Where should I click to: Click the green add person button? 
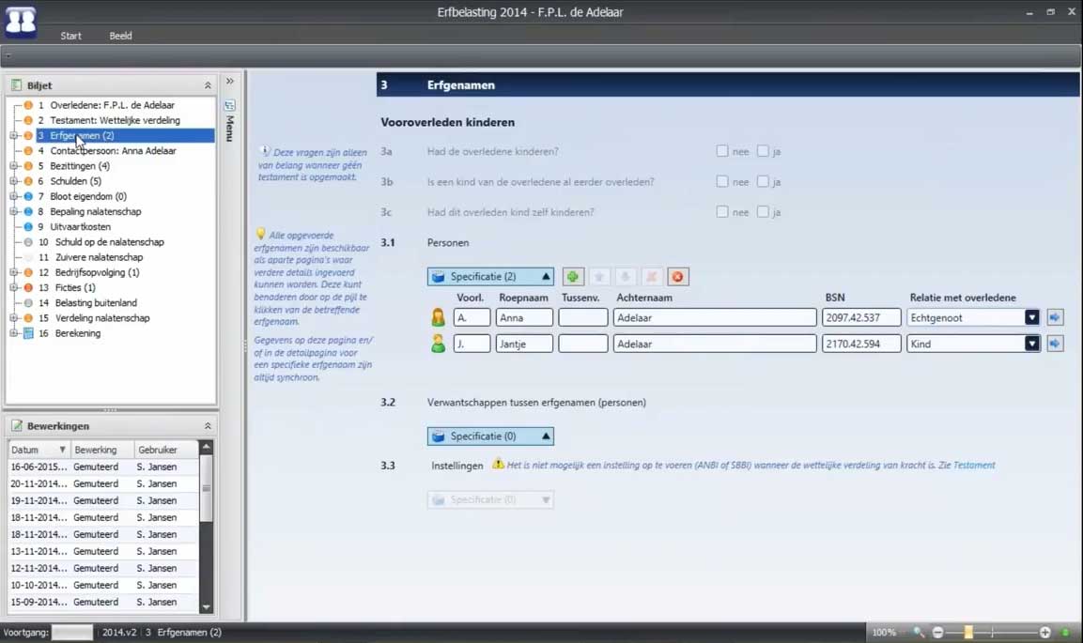[572, 277]
